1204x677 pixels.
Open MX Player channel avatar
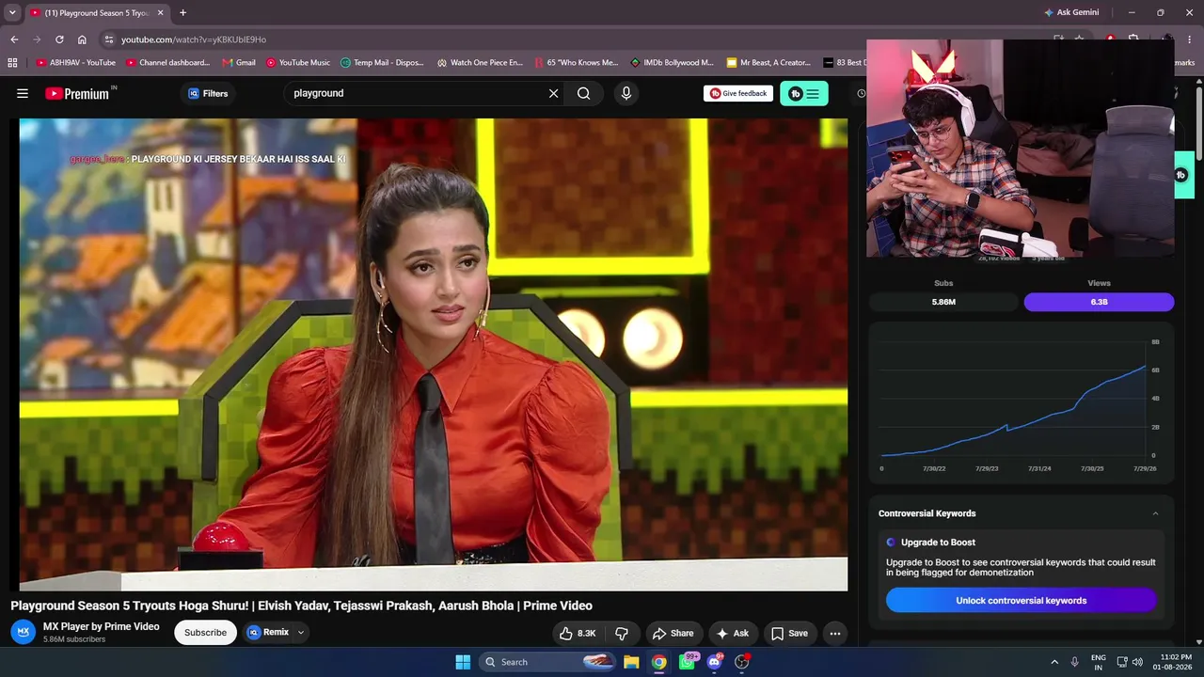coord(24,632)
